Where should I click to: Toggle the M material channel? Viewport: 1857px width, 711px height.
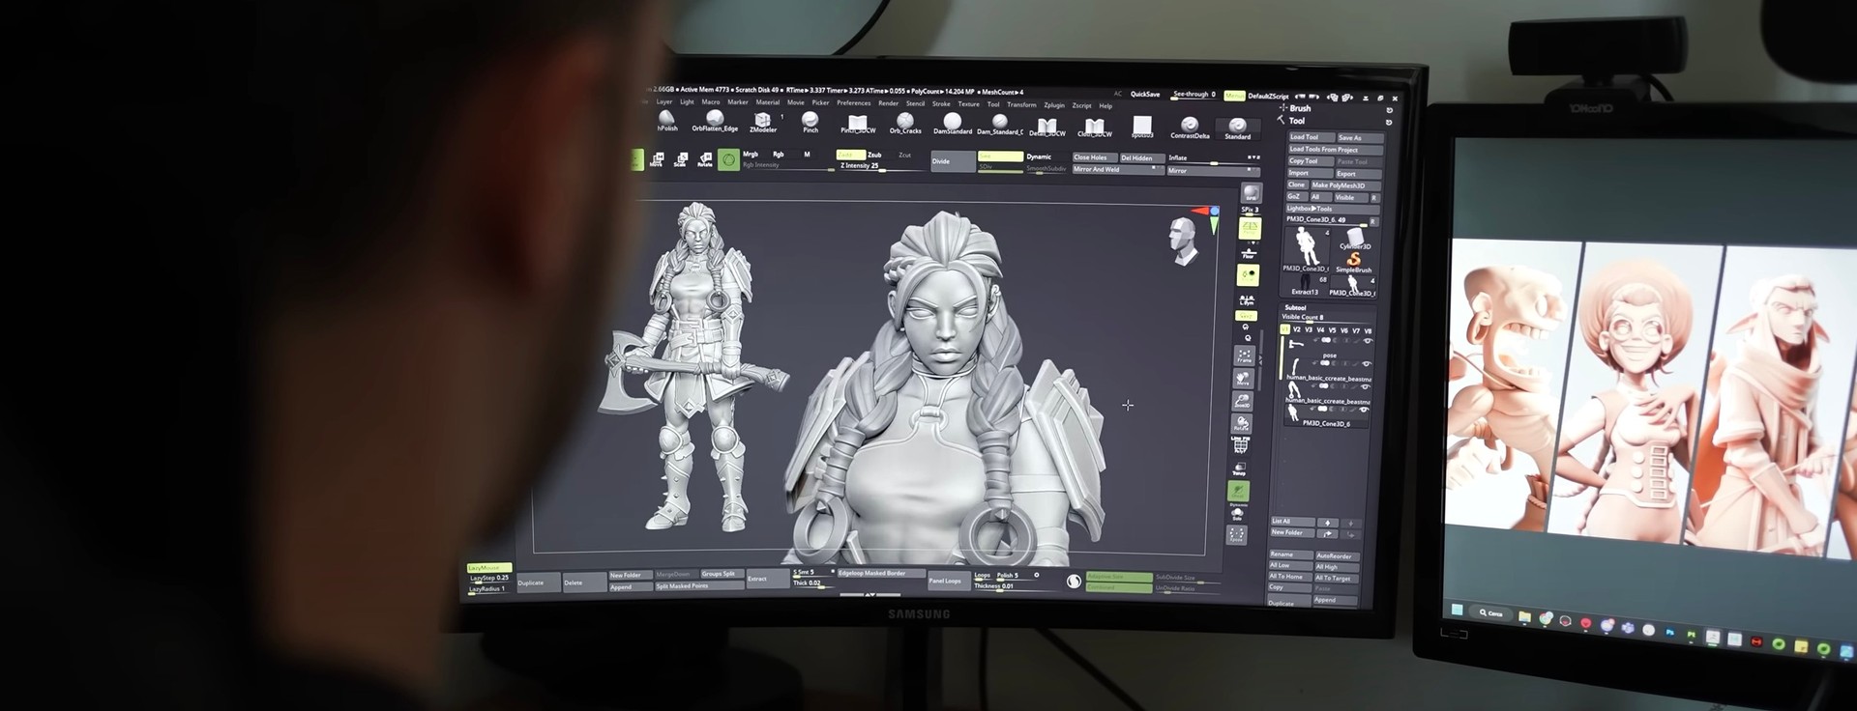pos(807,154)
